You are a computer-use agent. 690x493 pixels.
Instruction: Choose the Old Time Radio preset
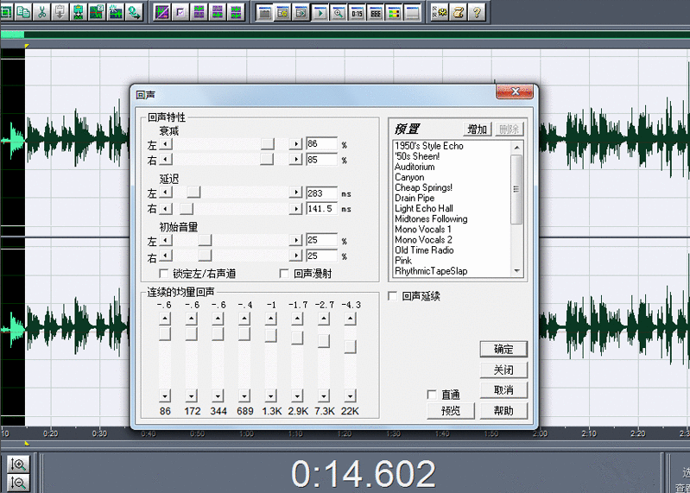coord(424,250)
